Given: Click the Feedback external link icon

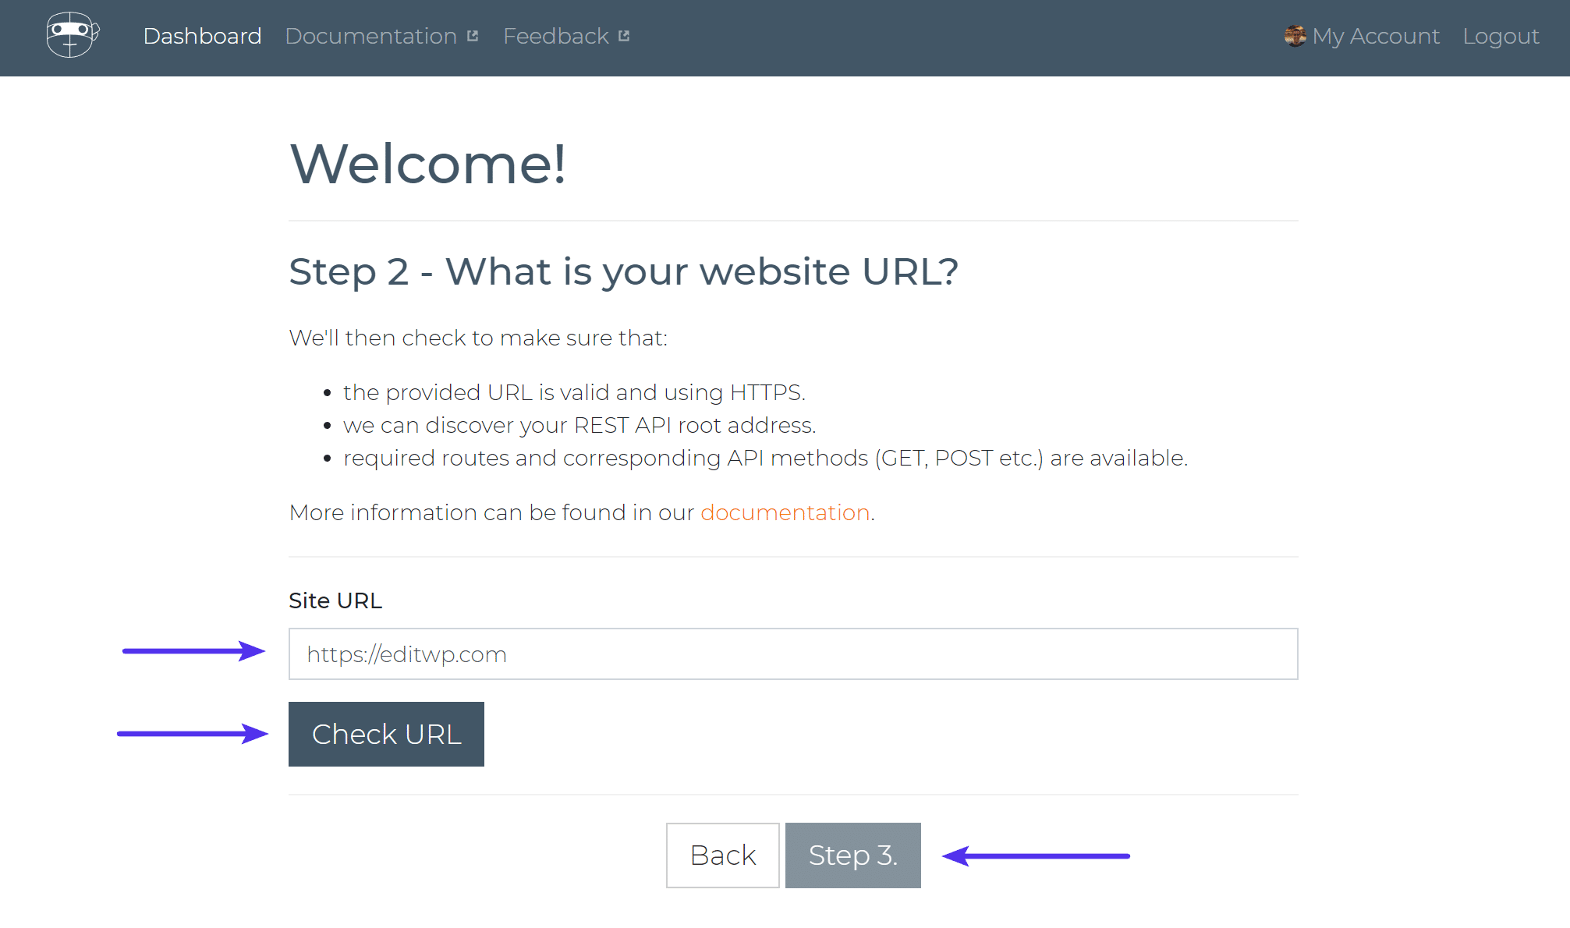Looking at the screenshot, I should coord(624,36).
